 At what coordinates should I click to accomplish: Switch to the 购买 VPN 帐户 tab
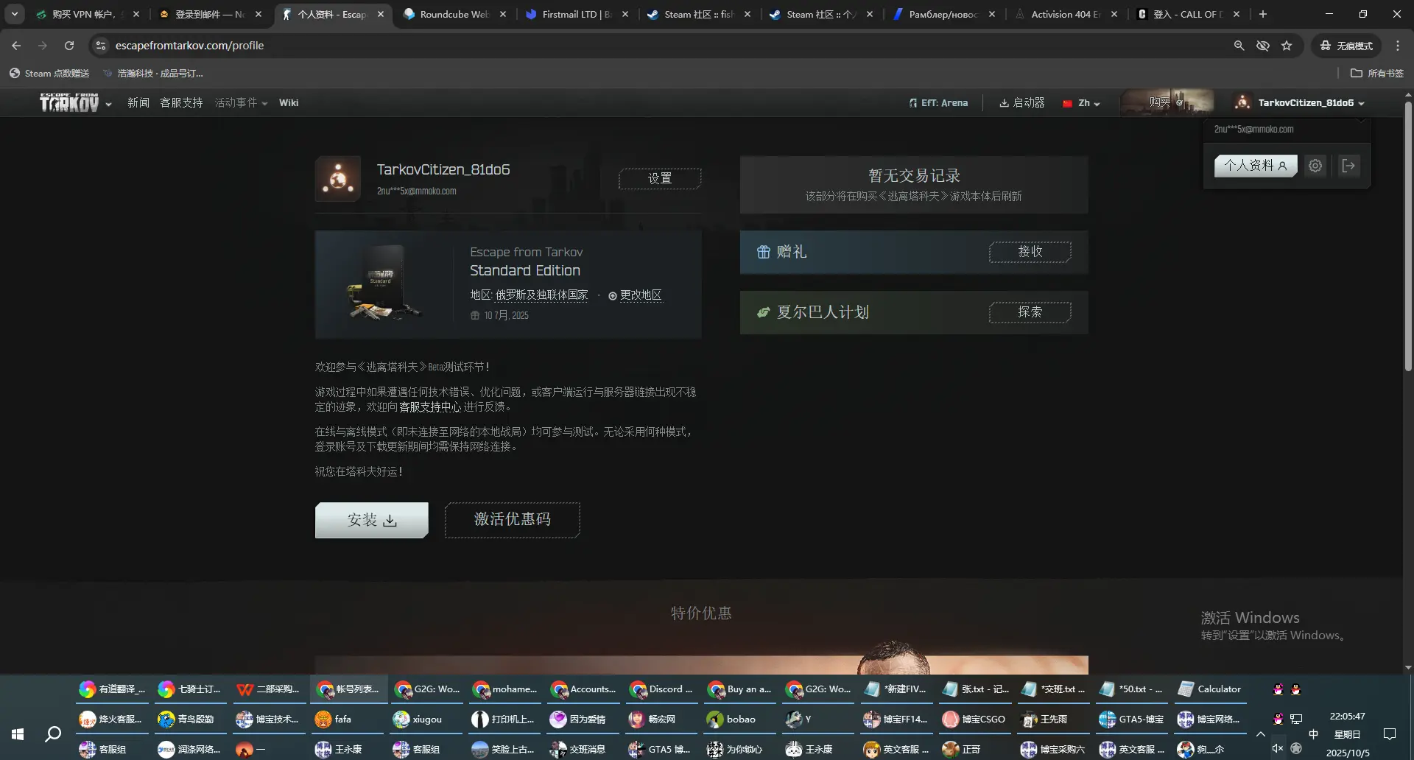[x=88, y=14]
